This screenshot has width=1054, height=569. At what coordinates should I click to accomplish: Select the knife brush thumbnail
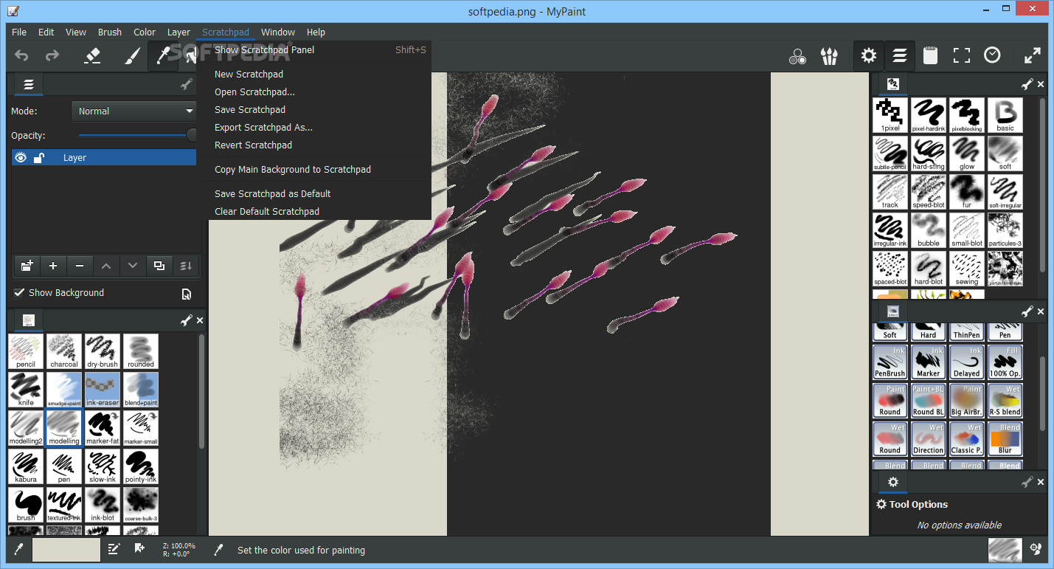click(26, 390)
